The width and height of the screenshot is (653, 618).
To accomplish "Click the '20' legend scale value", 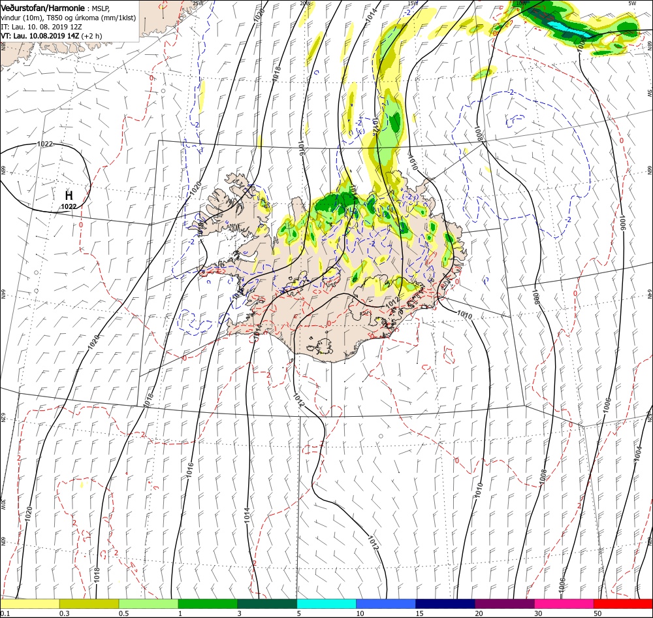I will 479,613.
